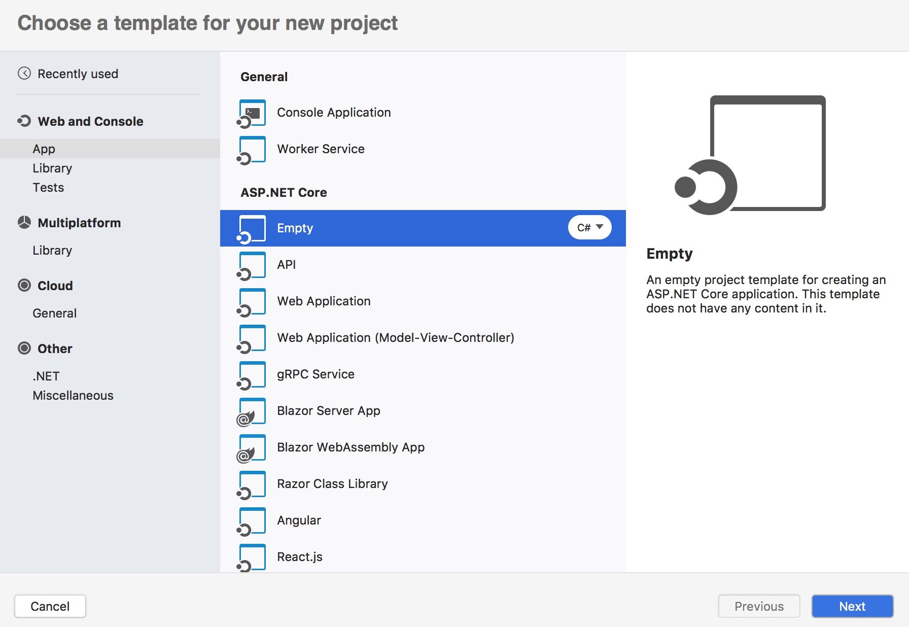
Task: Cancel the new project dialog
Action: pos(50,606)
